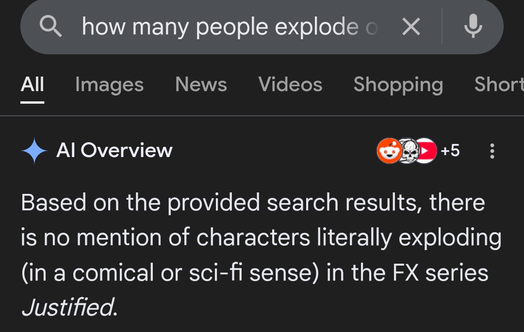The image size is (524, 332).
Task: Click the italic Justified title text
Action: pos(68,307)
